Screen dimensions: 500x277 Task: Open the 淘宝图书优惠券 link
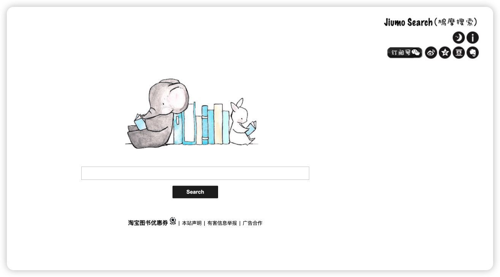click(x=148, y=223)
